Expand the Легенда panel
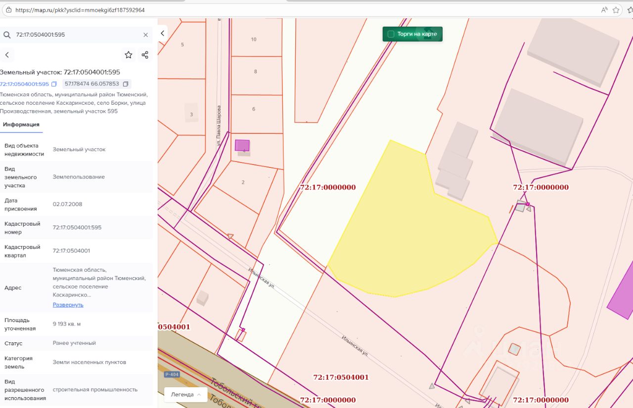Image resolution: width=633 pixels, height=408 pixels. (x=185, y=395)
